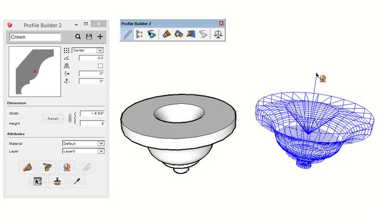Click the stamp tool button
This screenshot has height=215, width=382.
pyautogui.click(x=57, y=181)
